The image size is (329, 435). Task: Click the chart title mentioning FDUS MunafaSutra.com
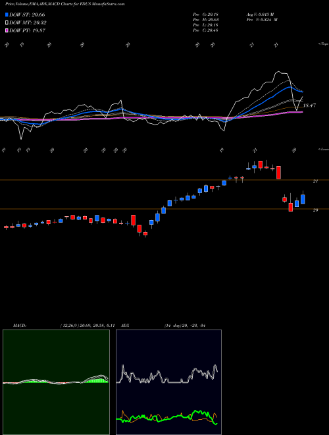tap(64, 4)
